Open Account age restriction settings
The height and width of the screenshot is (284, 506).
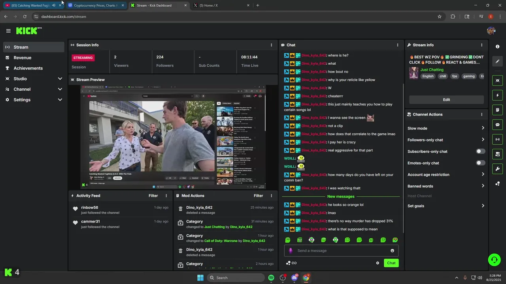pos(446,174)
